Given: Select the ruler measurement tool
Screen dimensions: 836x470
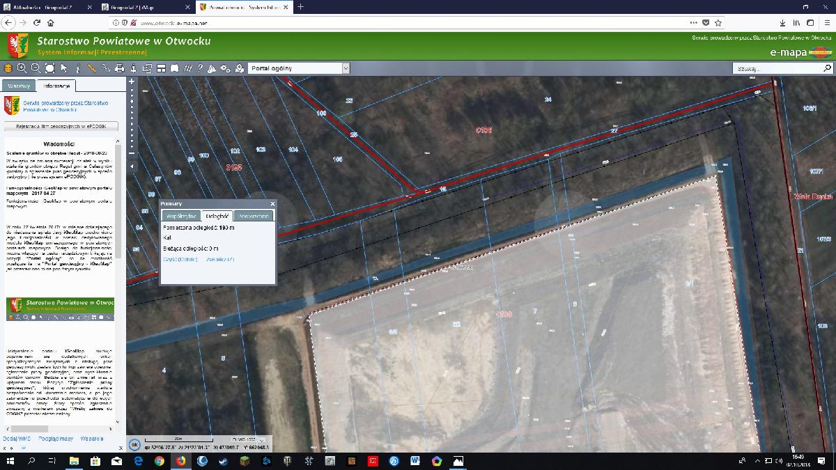Looking at the screenshot, I should pyautogui.click(x=91, y=68).
